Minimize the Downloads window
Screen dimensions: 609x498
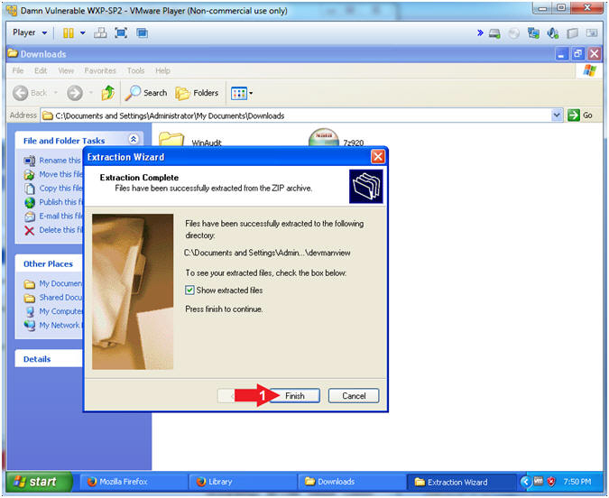tap(561, 54)
